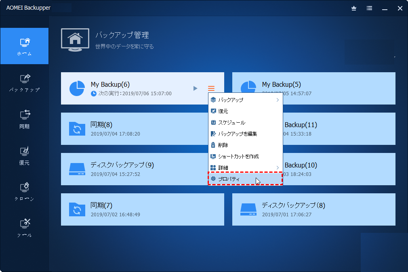Open the 同期 sidebar section
The height and width of the screenshot is (272, 408).
tap(25, 119)
